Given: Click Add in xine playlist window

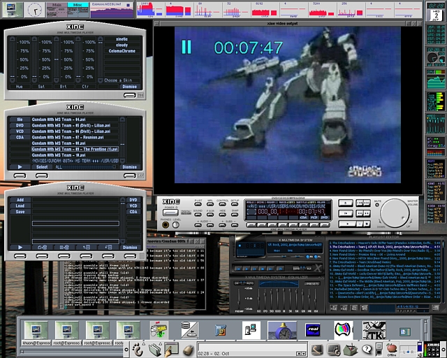Looking at the screenshot, I should tap(20, 200).
